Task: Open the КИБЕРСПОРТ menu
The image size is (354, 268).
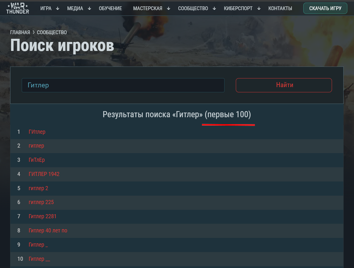Action: pyautogui.click(x=238, y=8)
